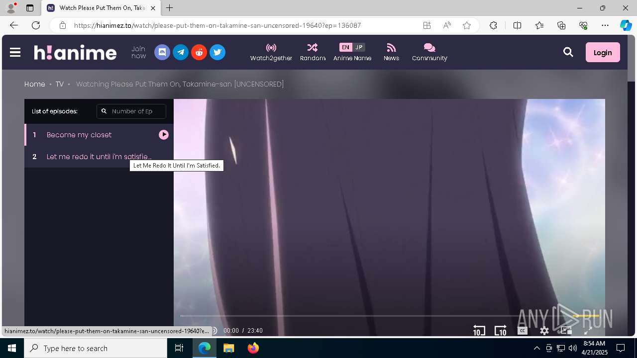The width and height of the screenshot is (637, 358).
Task: Open browser Extensions menu
Action: 493,25
